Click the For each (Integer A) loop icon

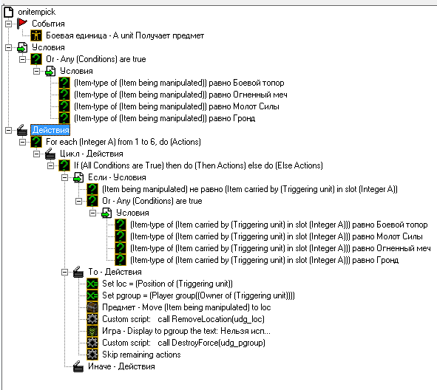coord(36,142)
